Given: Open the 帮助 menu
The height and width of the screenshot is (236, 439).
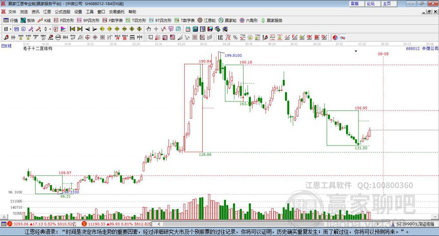Looking at the screenshot, I should click(x=132, y=12).
